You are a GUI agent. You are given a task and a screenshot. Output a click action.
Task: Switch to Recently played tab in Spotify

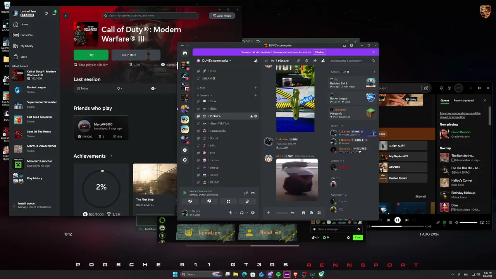tap(464, 100)
